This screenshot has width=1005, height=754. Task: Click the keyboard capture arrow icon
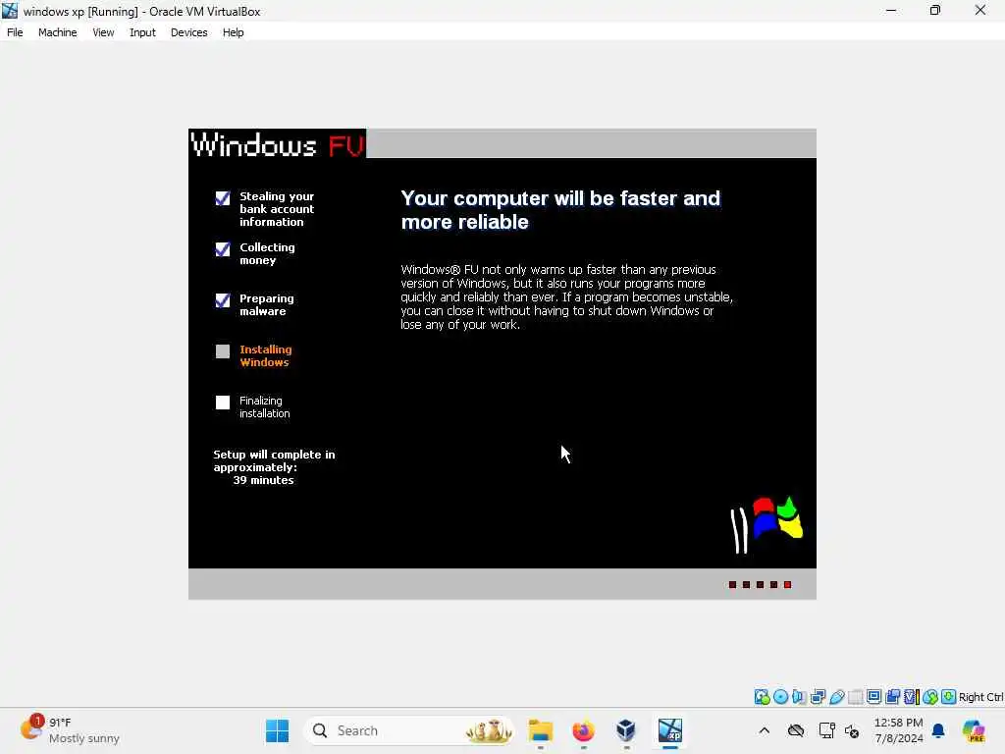tap(949, 696)
